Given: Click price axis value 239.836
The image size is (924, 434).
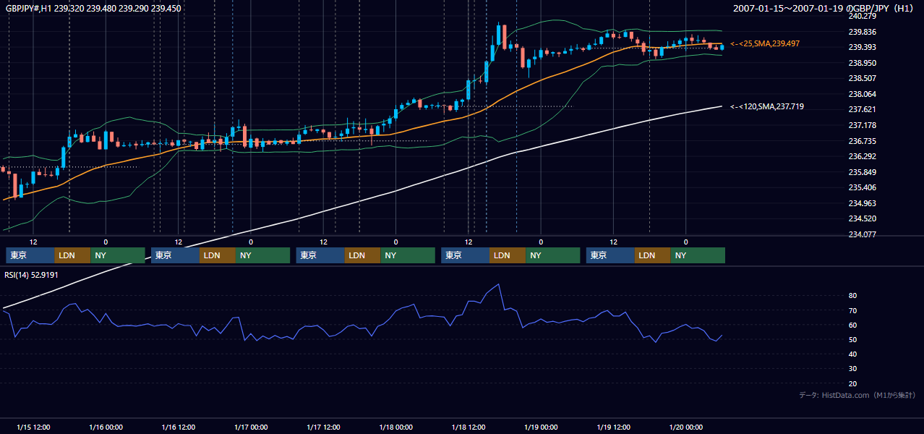Looking at the screenshot, I should pos(862,32).
